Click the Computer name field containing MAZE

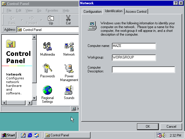click(x=134, y=46)
